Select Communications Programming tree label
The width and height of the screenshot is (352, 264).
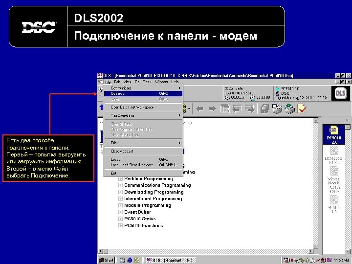(157, 185)
